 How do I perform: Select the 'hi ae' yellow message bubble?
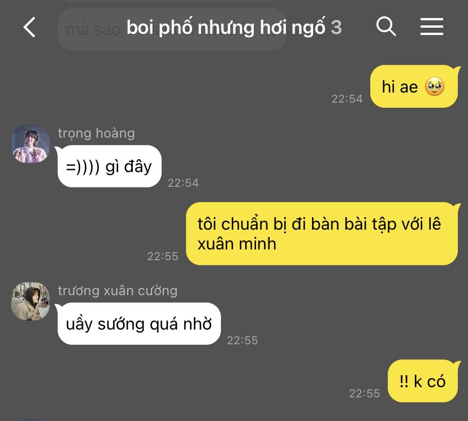click(x=414, y=86)
